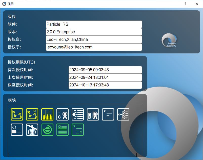The height and width of the screenshot is (160, 203).
Task: Click the coil spring module icon
Action: (32, 130)
